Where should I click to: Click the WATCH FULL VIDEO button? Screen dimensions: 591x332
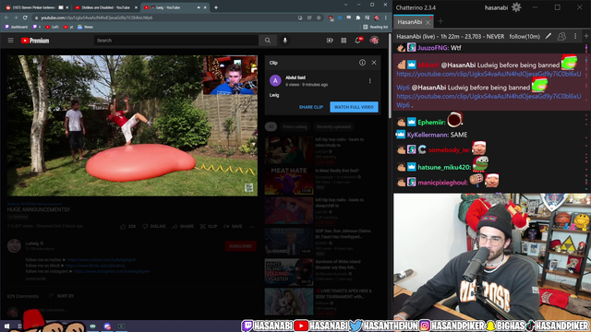[x=354, y=107]
